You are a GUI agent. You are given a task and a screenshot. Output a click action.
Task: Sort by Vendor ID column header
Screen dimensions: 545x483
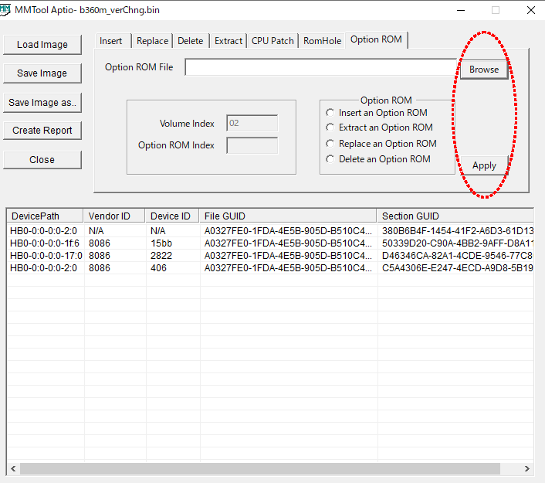pos(114,216)
